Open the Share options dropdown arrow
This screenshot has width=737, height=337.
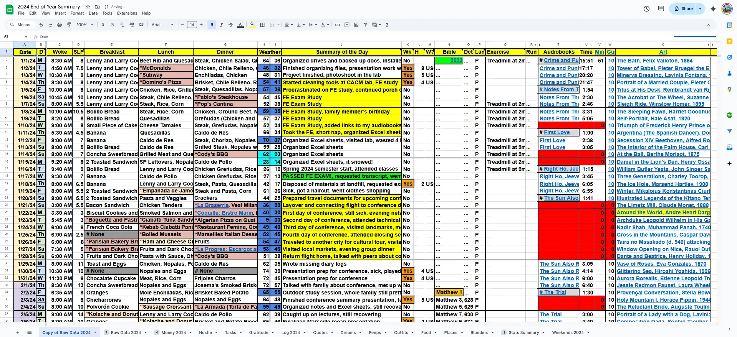(700, 8)
